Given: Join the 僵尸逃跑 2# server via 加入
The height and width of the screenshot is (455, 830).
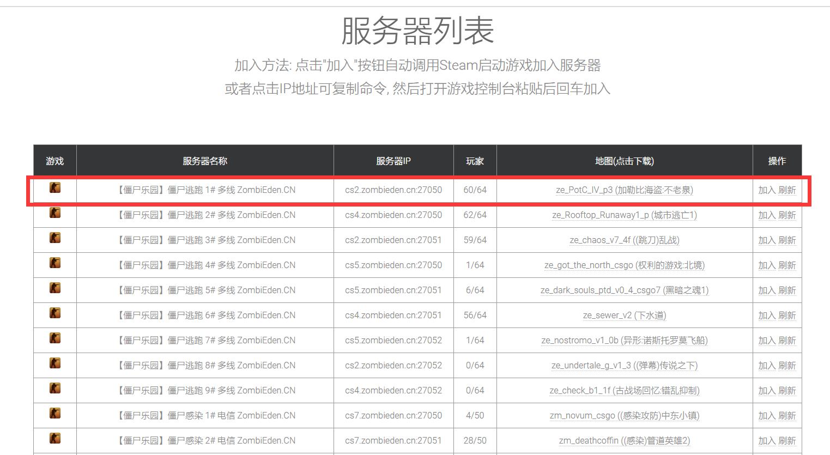Looking at the screenshot, I should (x=767, y=215).
